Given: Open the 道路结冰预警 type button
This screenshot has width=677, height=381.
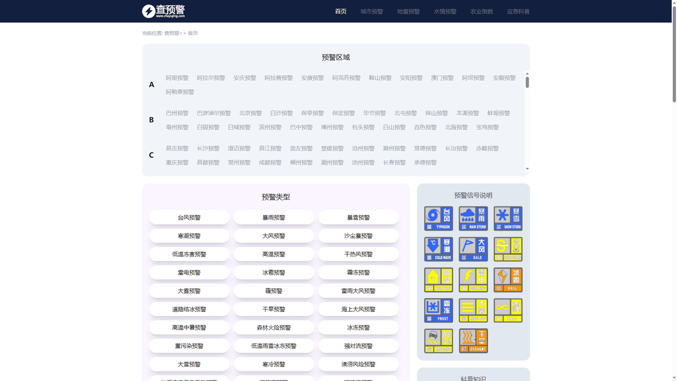Looking at the screenshot, I should click(189, 309).
